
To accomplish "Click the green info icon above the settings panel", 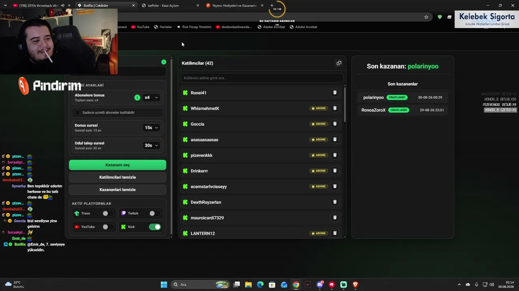I will (164, 62).
